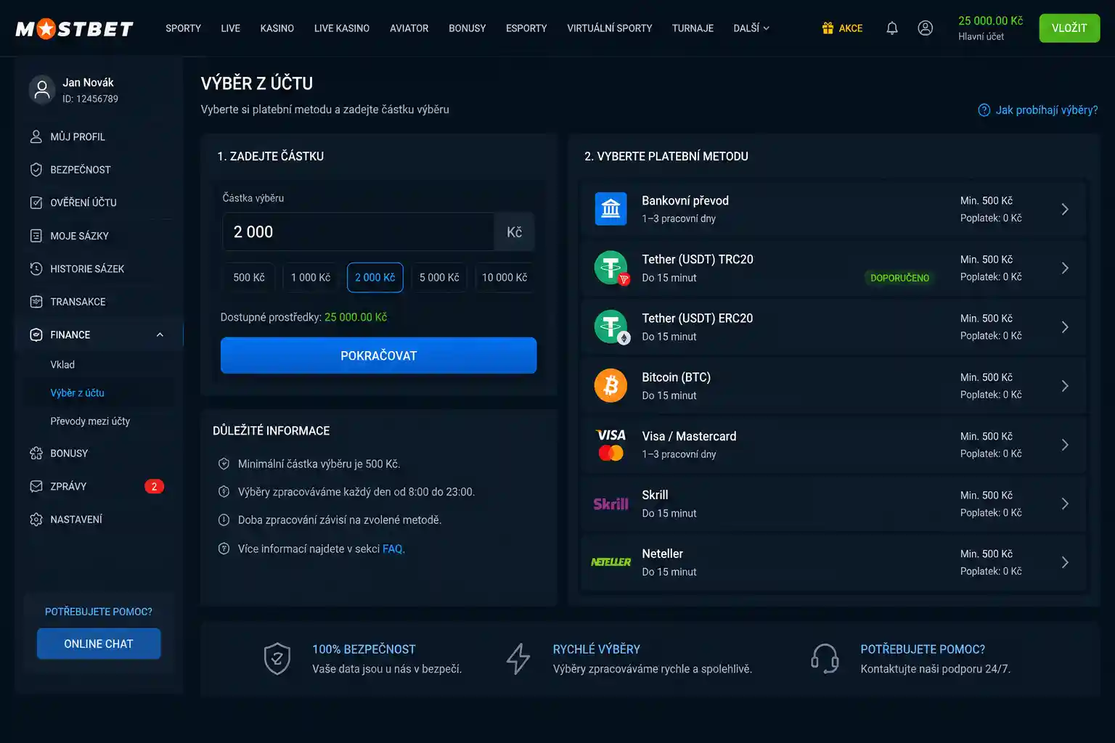Open Převody mezi účty submenu item
This screenshot has height=743, width=1115.
pyautogui.click(x=90, y=421)
